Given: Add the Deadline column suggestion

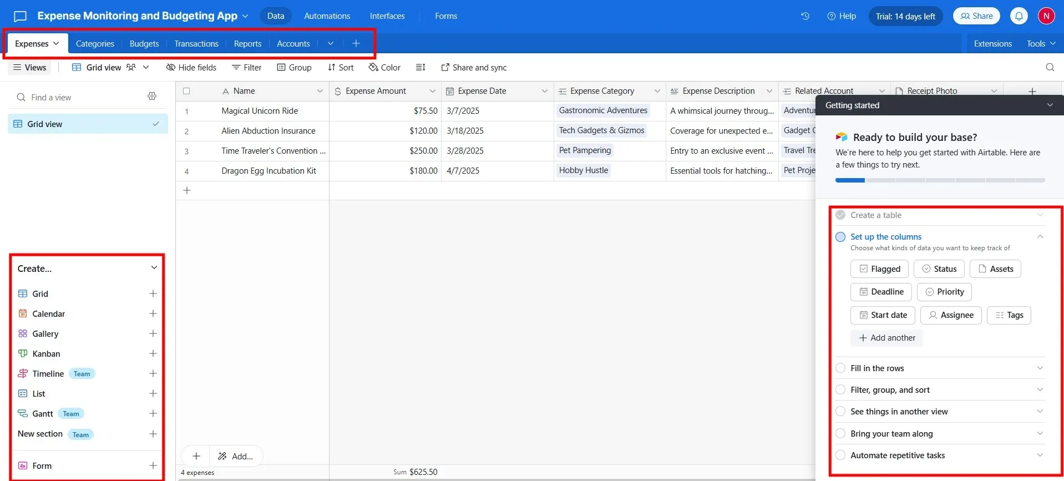Looking at the screenshot, I should tap(881, 292).
